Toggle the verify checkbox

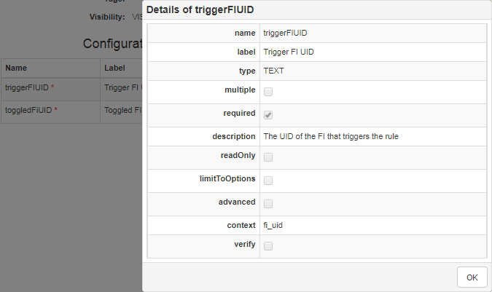tap(268, 246)
